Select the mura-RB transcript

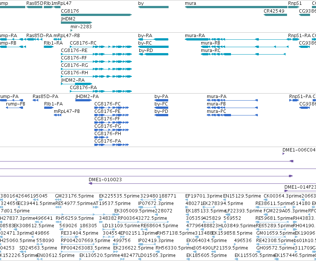[x=245, y=47]
